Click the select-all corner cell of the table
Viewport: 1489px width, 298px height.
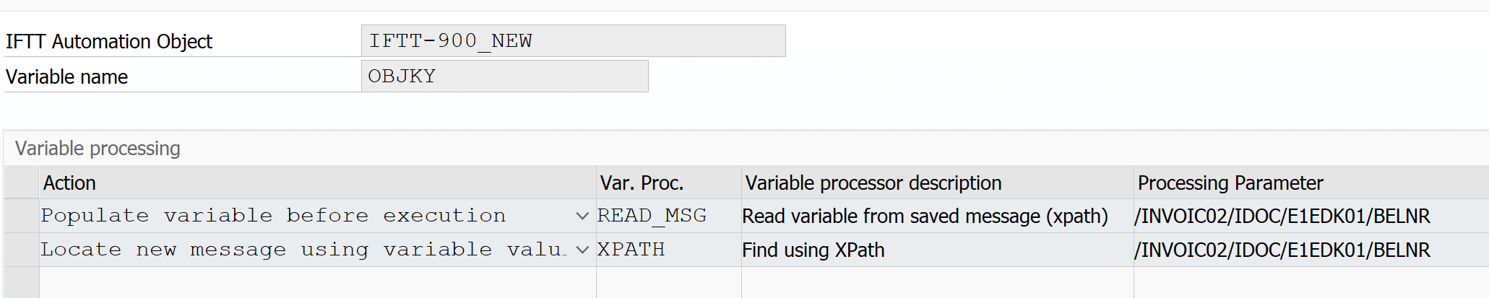[21, 183]
